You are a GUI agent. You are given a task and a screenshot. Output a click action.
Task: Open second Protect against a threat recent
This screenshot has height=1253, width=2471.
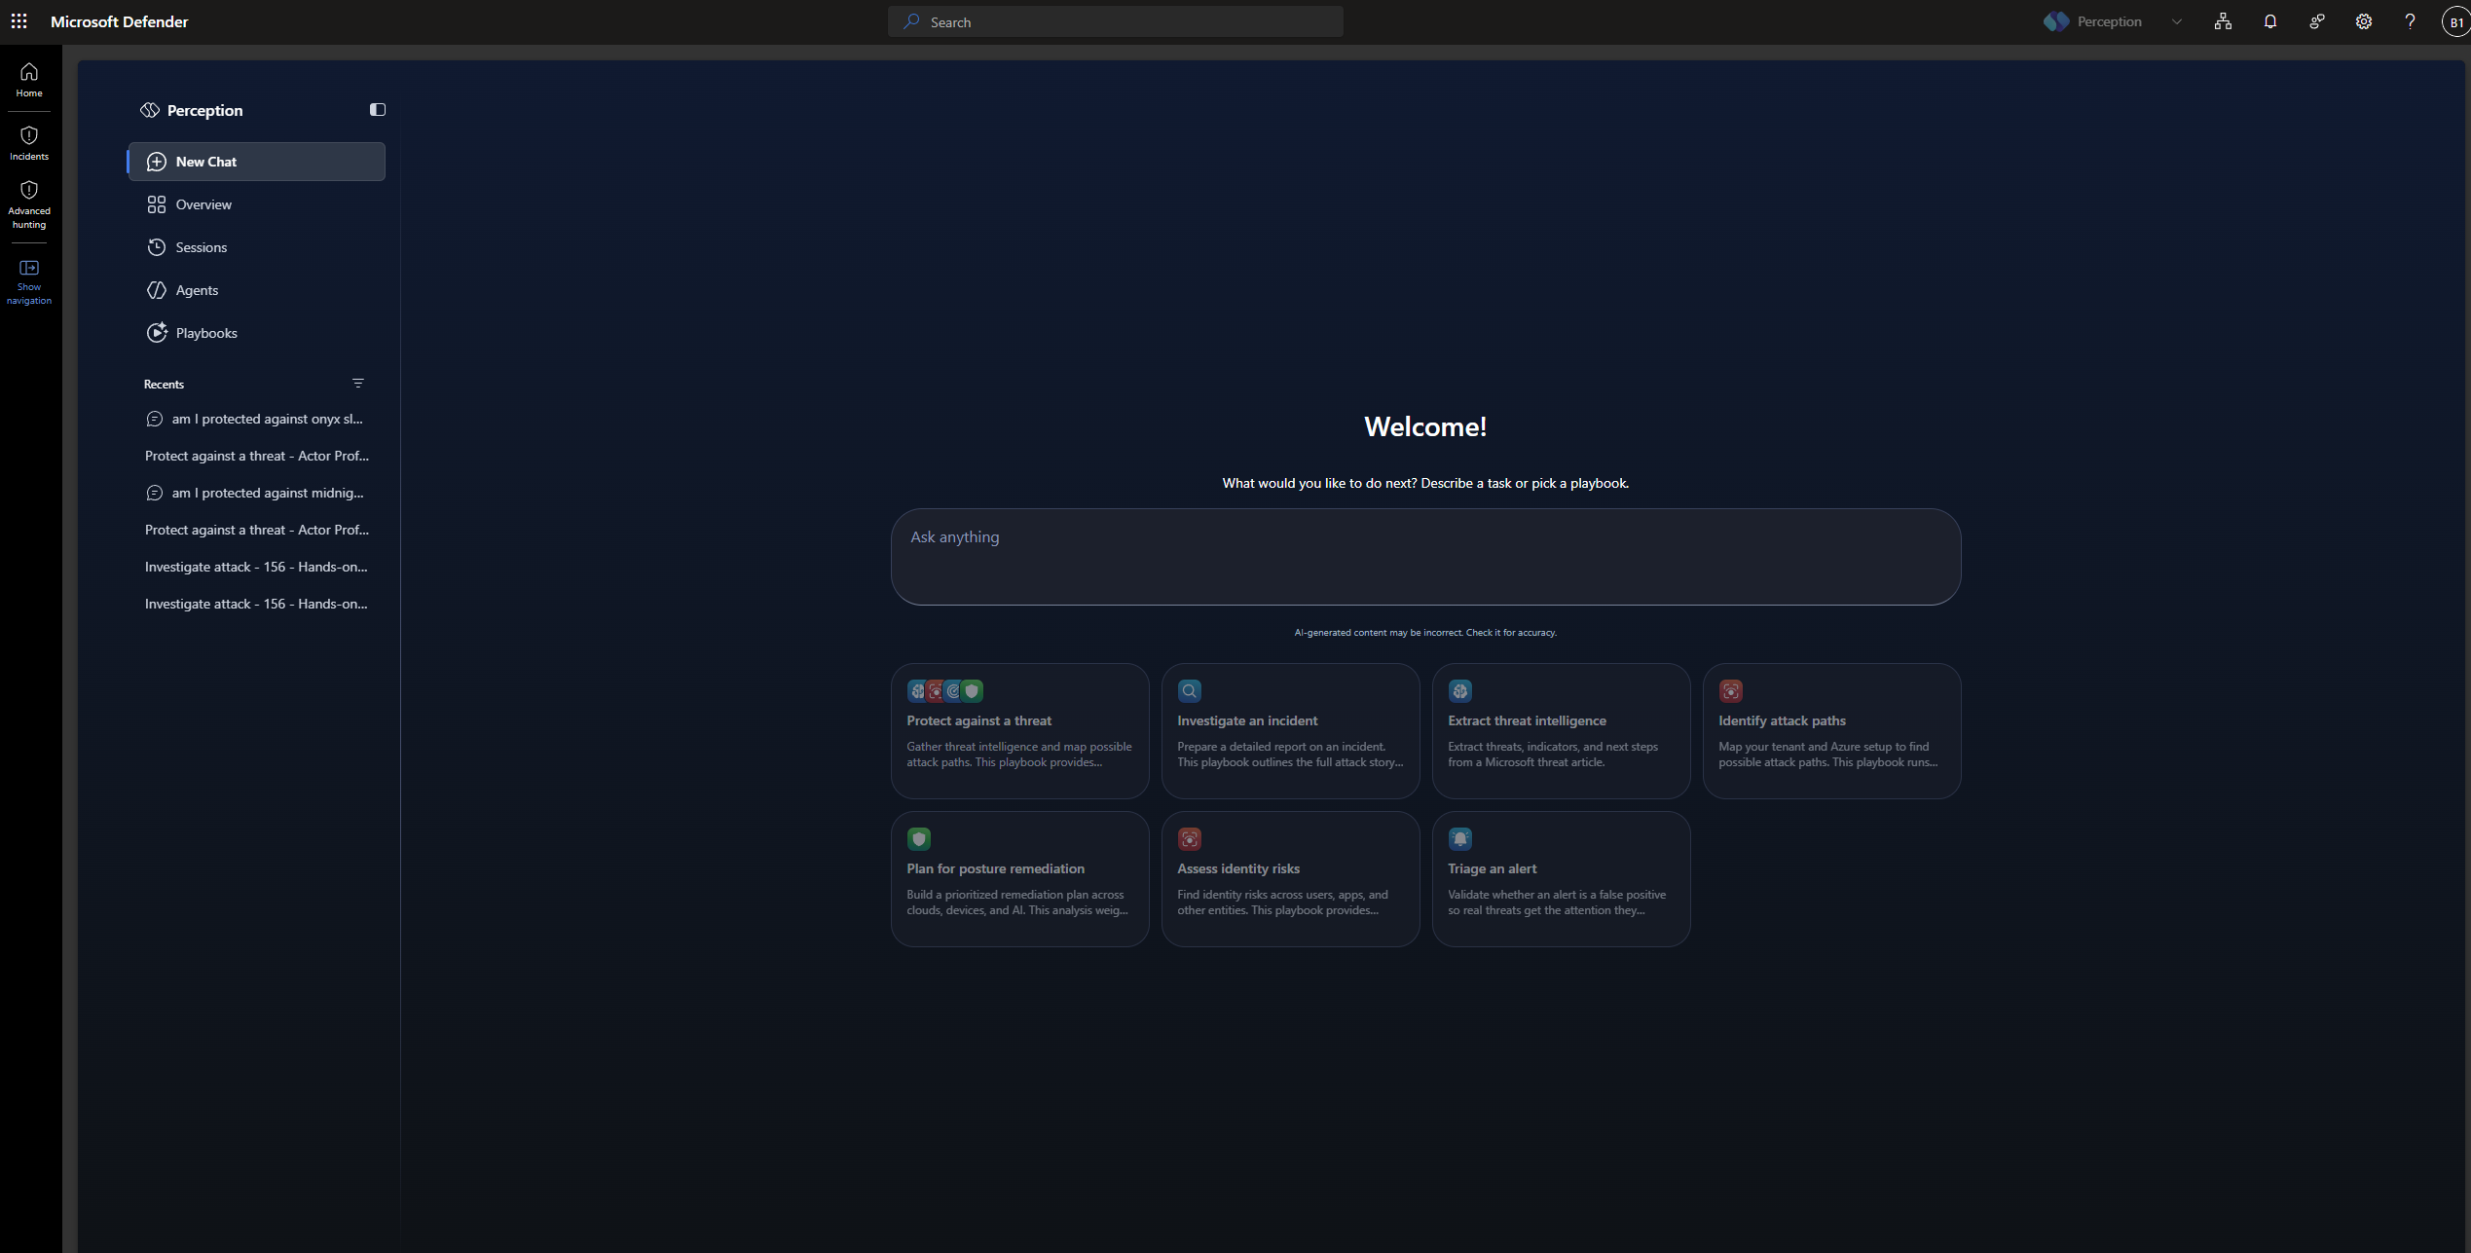257,530
